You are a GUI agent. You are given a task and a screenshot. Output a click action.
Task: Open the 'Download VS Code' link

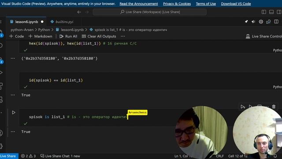(x=236, y=4)
